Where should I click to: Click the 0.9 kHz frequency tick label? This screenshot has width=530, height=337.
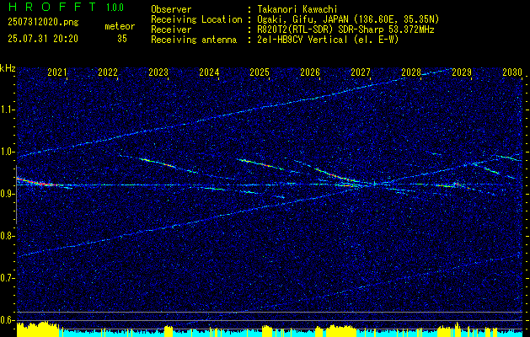tap(7, 194)
